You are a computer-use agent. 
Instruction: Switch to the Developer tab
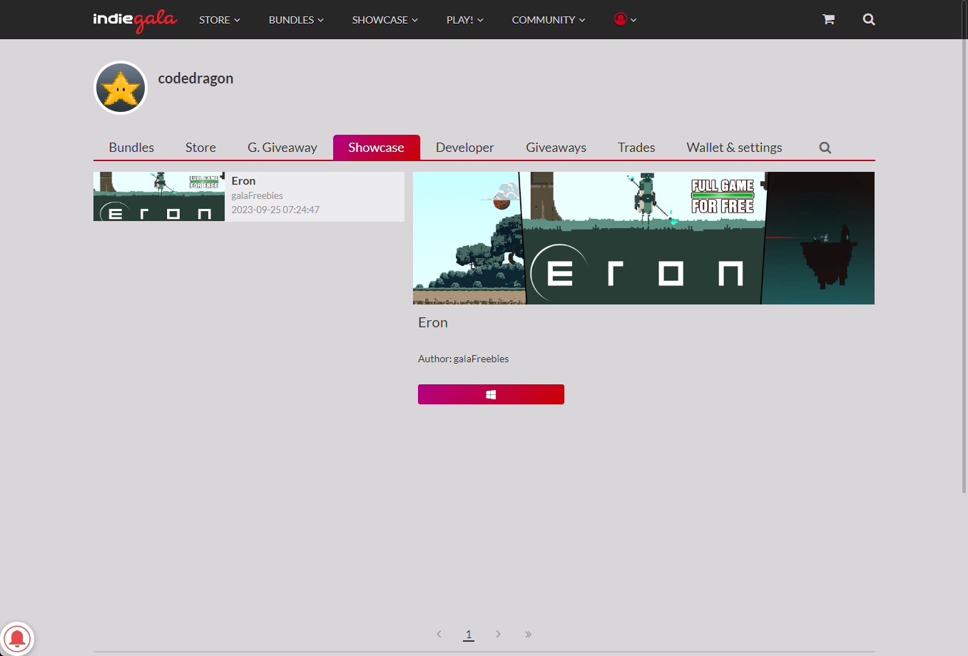point(465,148)
